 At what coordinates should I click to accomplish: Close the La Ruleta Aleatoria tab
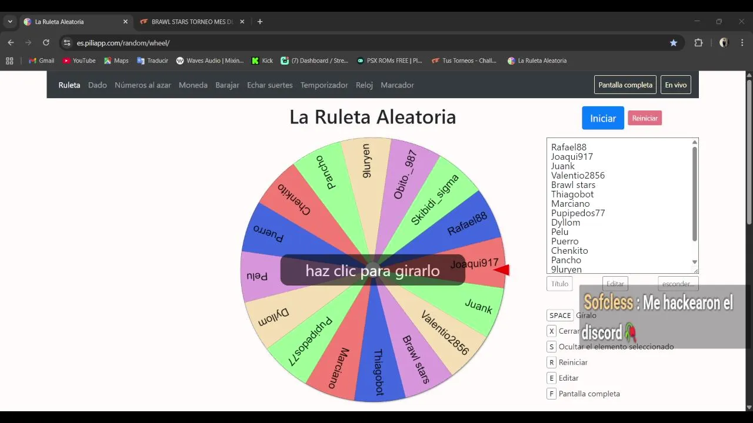click(125, 22)
